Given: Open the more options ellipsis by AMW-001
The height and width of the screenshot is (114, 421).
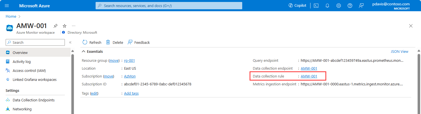Looking at the screenshot, I should pos(74,26).
